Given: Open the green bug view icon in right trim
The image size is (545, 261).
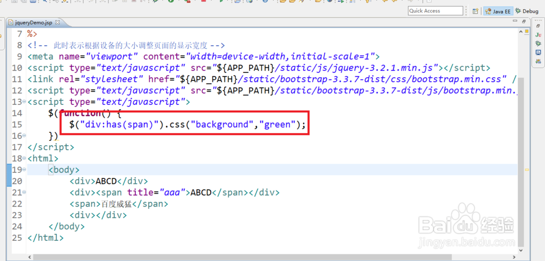Looking at the screenshot, I should coord(538,43).
